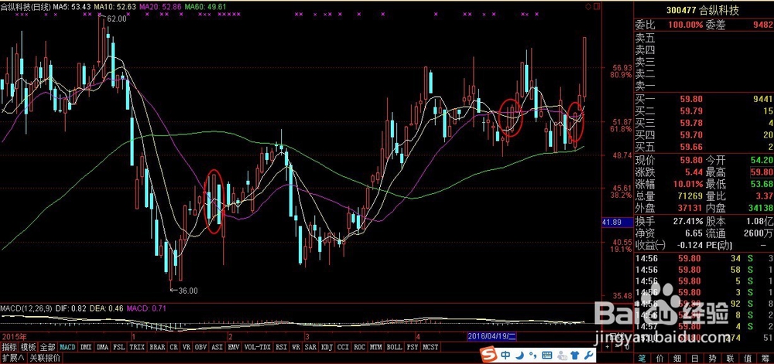Image resolution: width=774 pixels, height=364 pixels.
Task: Click the MA60: 49.61 label
Action: pyautogui.click(x=206, y=7)
